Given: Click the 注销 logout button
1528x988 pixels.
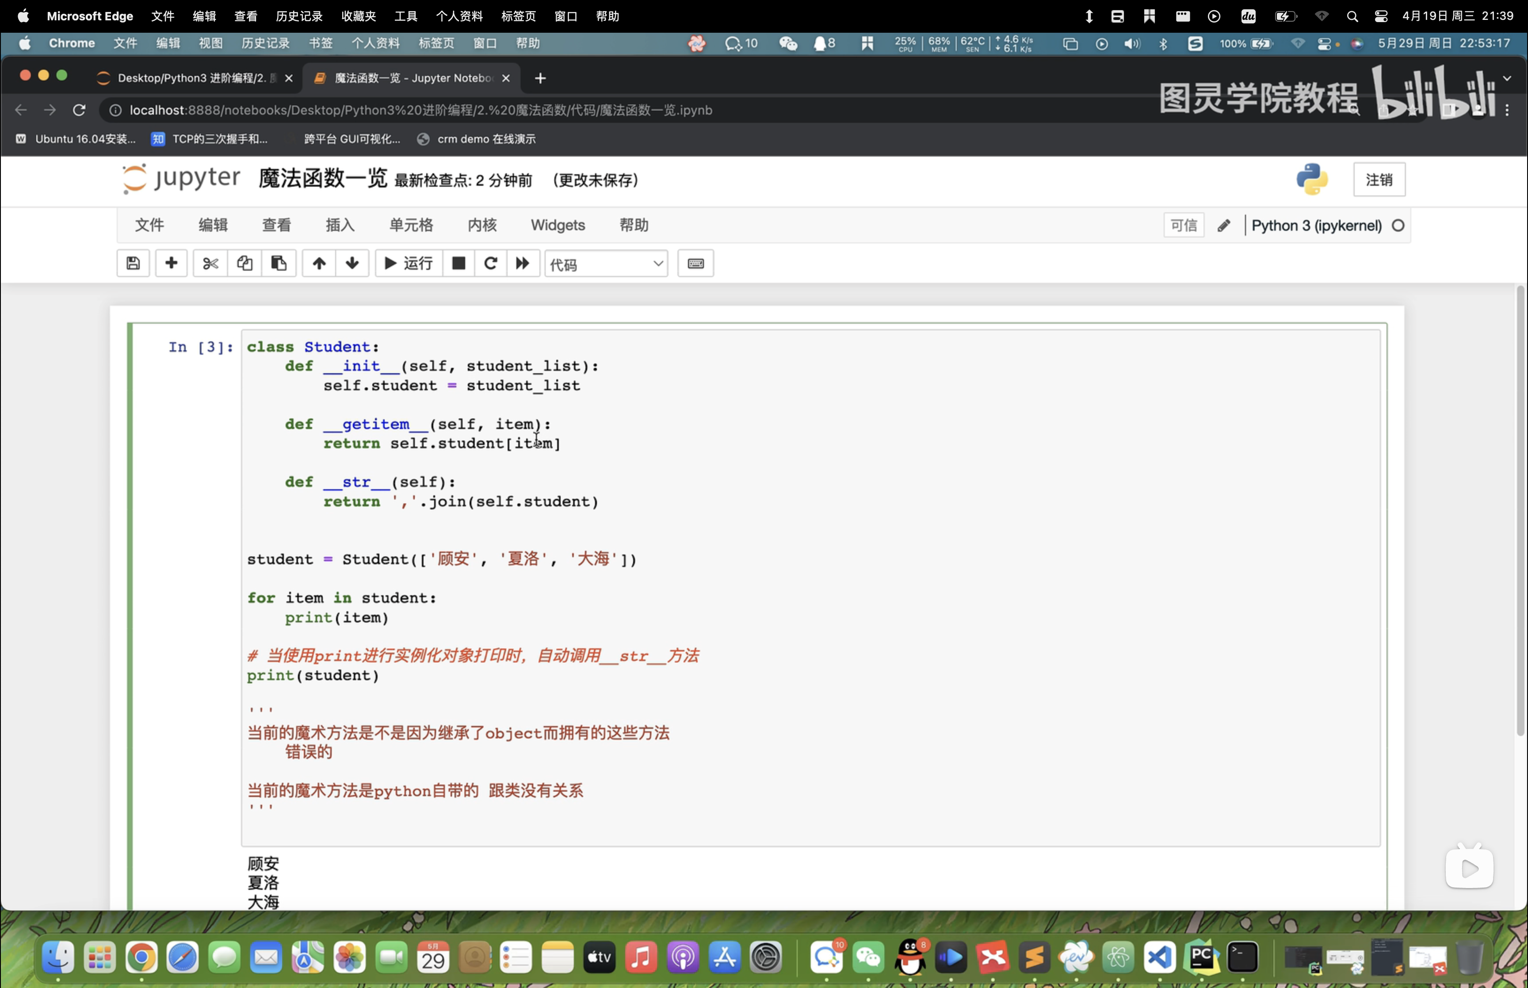Looking at the screenshot, I should pyautogui.click(x=1379, y=180).
